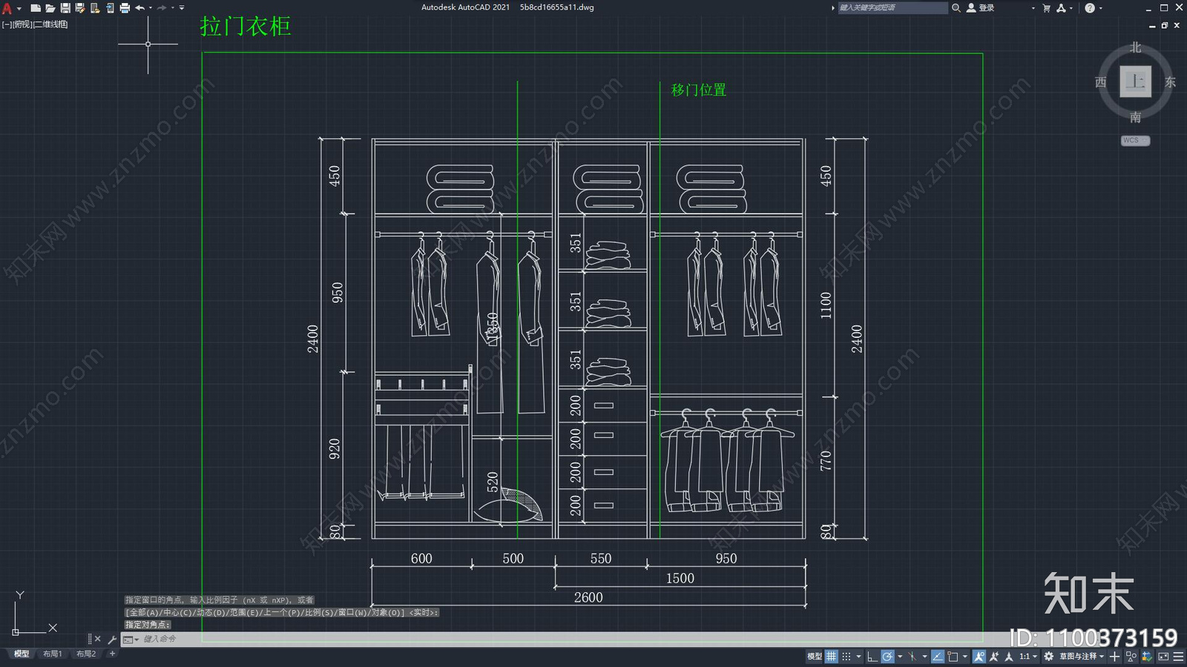
Task: Sign in with 登录 button
Action: (x=981, y=8)
